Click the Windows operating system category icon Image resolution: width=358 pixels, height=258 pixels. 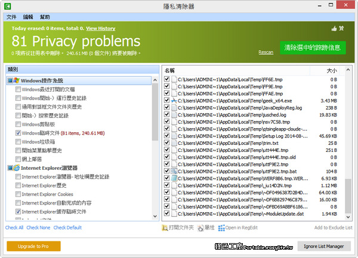pos(17,80)
